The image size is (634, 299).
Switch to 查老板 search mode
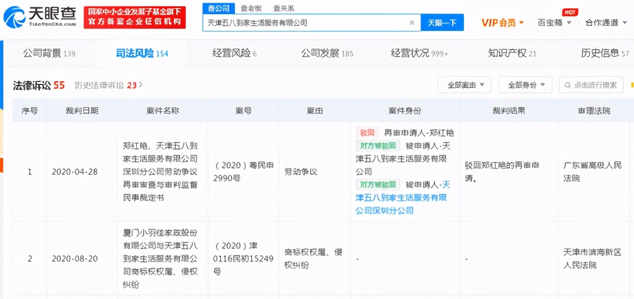(251, 8)
